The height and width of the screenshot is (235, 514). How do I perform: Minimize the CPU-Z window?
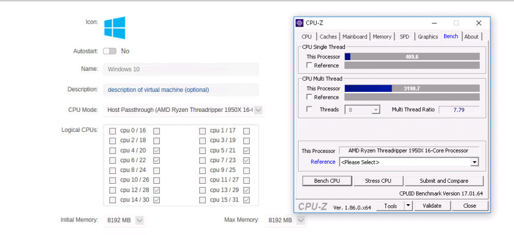click(x=434, y=23)
